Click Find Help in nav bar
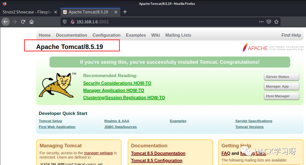 [291, 35]
